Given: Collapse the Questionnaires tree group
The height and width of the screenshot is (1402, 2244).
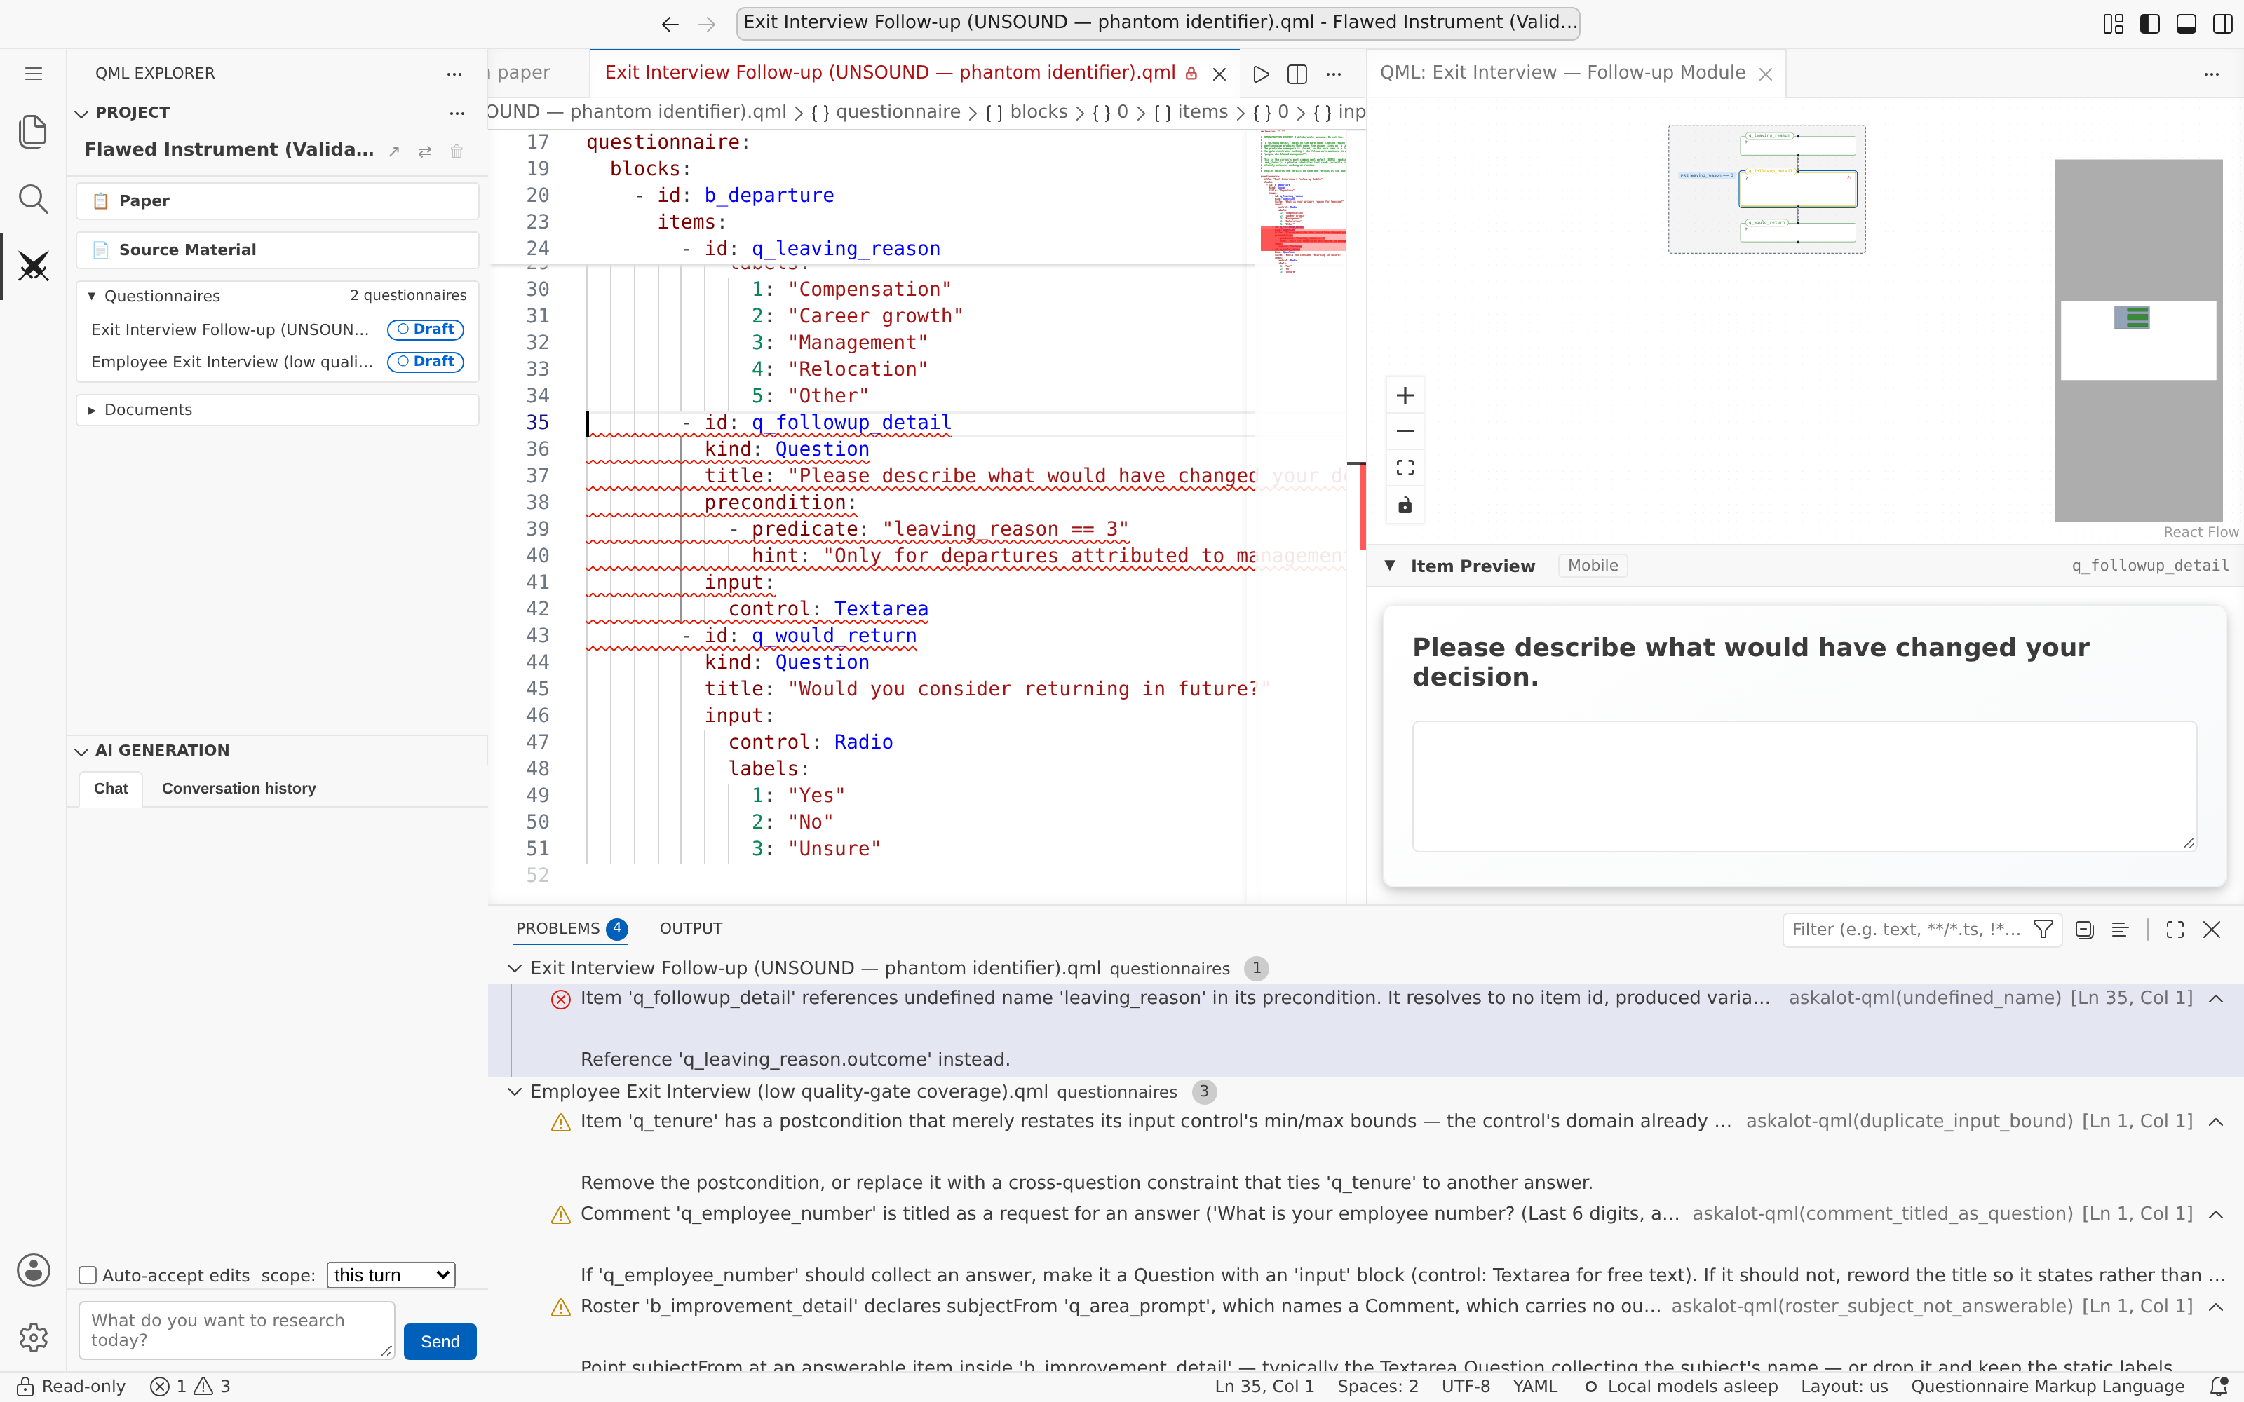Looking at the screenshot, I should click(x=92, y=296).
